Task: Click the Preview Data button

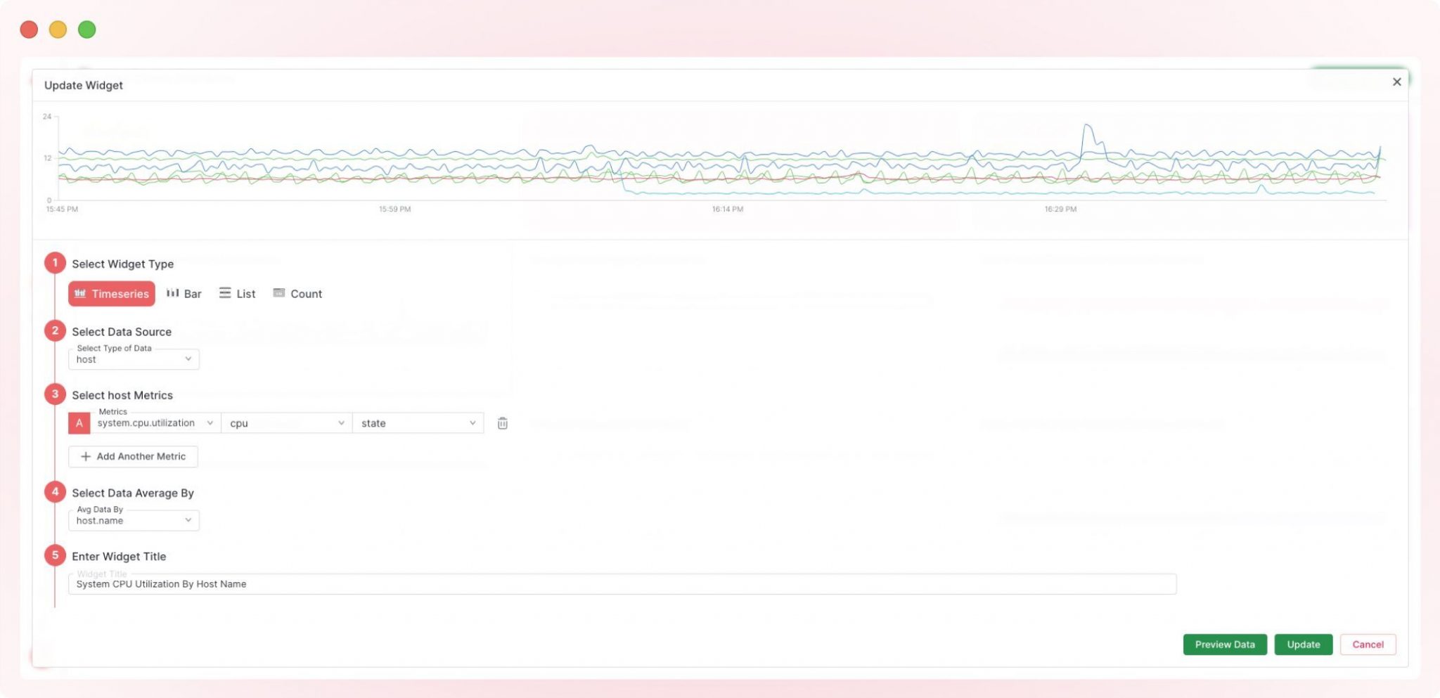Action: click(x=1224, y=644)
